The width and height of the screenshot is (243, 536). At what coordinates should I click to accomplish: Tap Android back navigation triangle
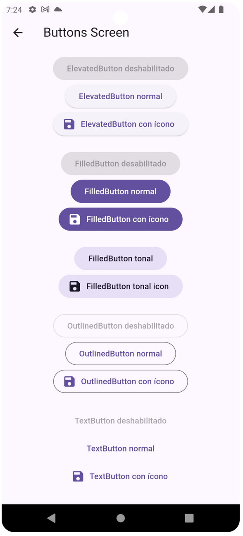click(51, 518)
